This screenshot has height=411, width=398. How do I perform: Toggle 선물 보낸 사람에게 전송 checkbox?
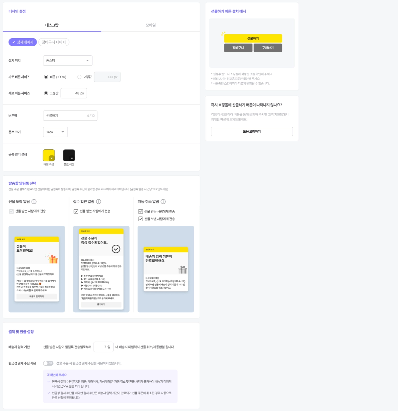(x=141, y=219)
